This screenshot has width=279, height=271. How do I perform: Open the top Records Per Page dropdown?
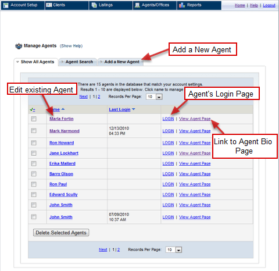point(159,97)
